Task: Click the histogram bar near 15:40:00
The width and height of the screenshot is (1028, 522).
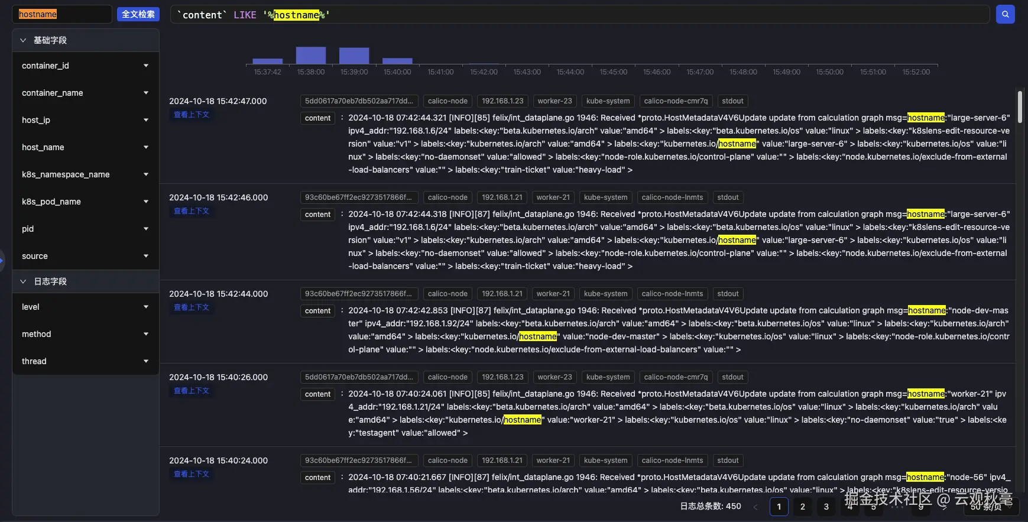Action: pos(397,61)
